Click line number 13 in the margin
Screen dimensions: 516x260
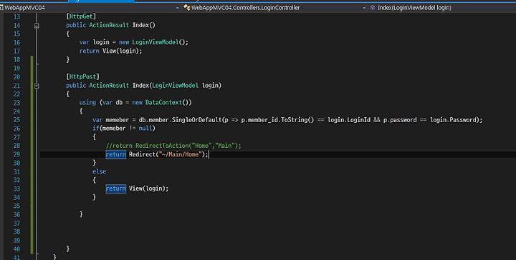pos(16,16)
